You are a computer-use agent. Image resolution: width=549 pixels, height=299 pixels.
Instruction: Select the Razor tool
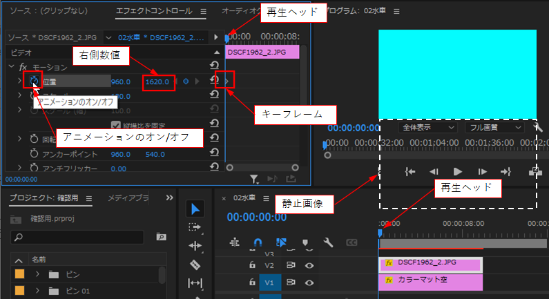195,264
